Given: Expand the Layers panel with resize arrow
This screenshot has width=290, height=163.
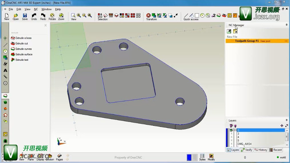Looking at the screenshot, I should (287, 125).
